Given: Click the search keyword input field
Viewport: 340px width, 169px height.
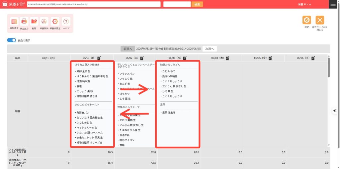Looking at the screenshot, I should pyautogui.click(x=177, y=4).
